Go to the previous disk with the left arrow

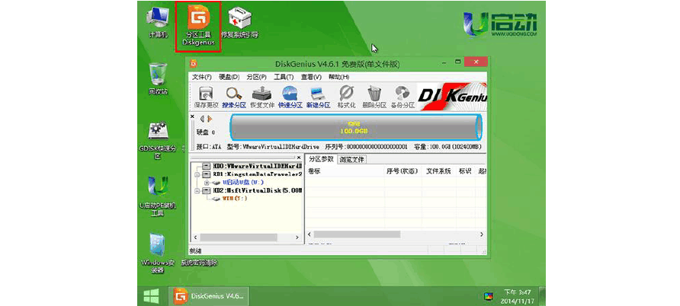coord(202,119)
